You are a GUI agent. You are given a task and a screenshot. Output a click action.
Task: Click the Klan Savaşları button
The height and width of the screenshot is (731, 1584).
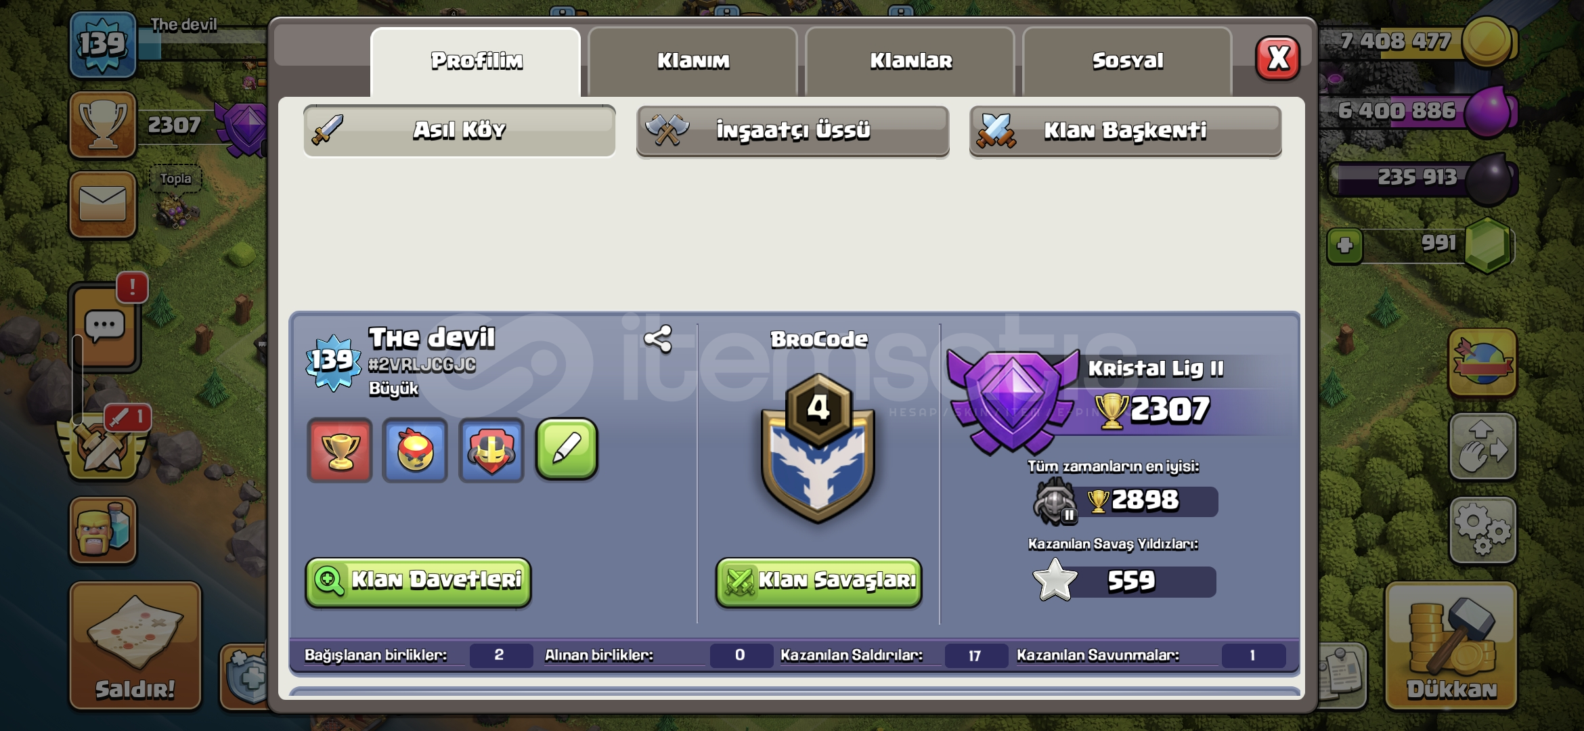819,581
